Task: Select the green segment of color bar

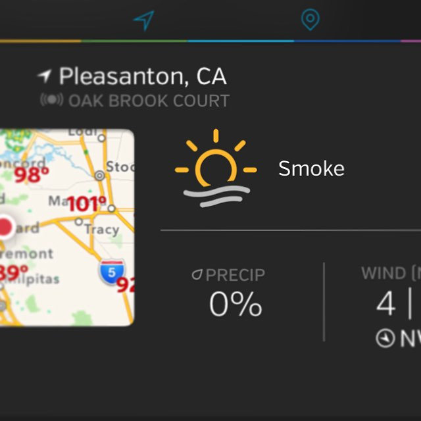Action: 134,41
